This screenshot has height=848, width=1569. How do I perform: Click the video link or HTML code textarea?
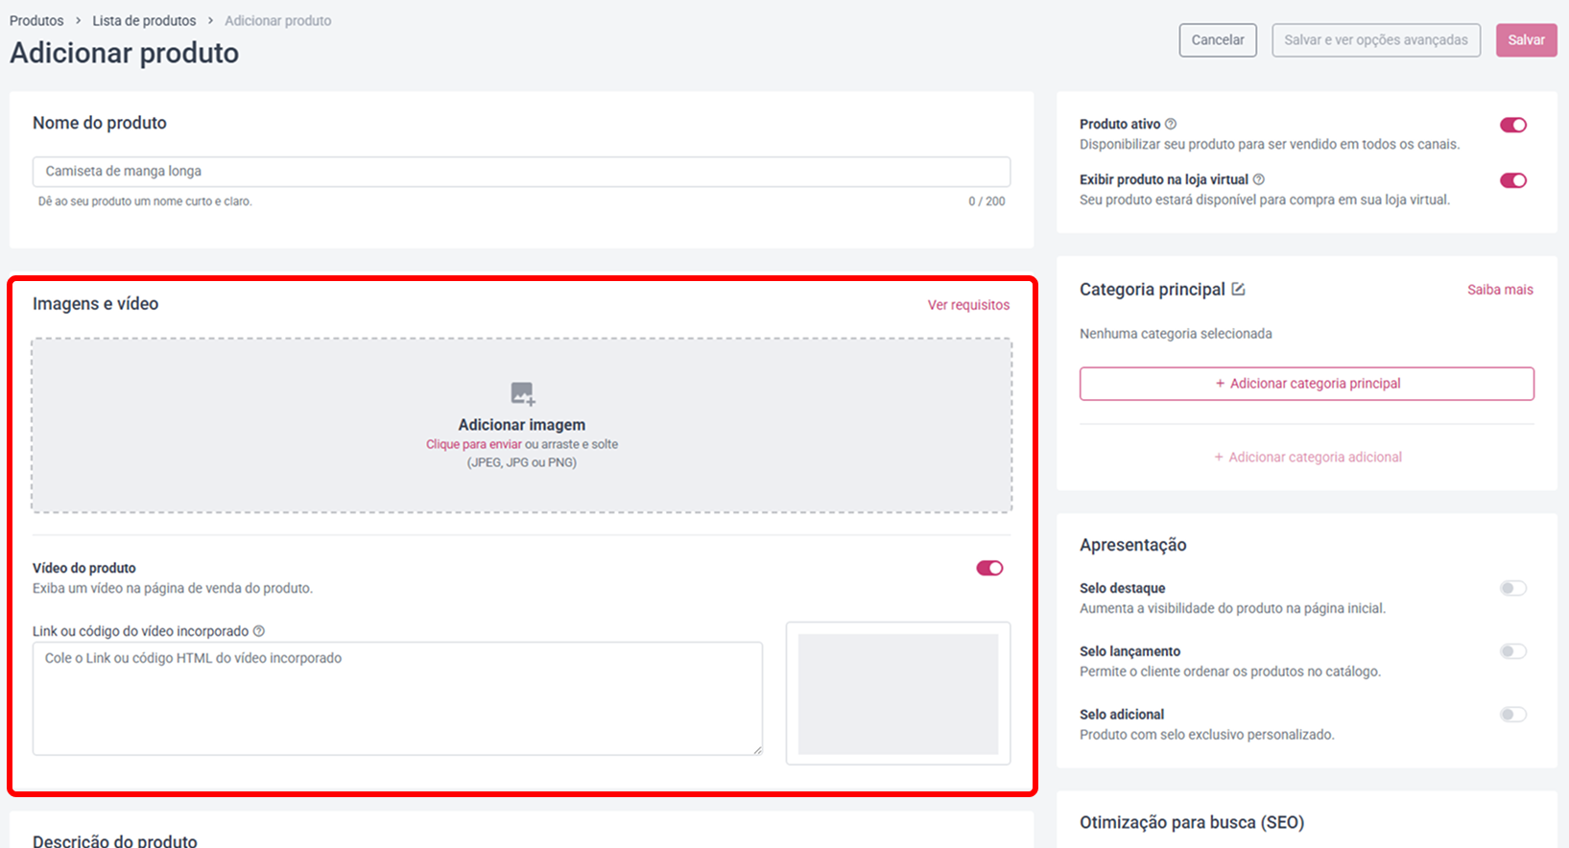point(397,698)
